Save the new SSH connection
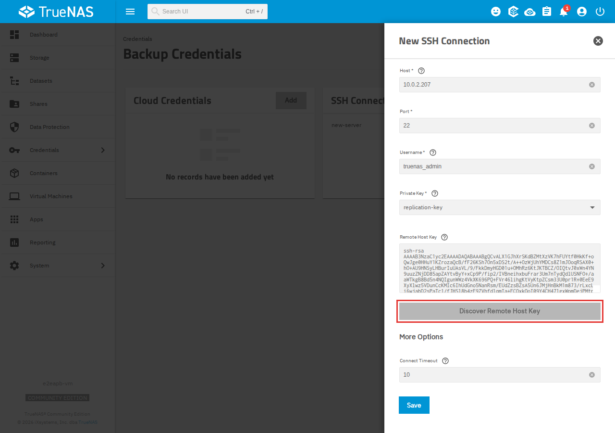Image resolution: width=615 pixels, height=433 pixels. pos(414,405)
